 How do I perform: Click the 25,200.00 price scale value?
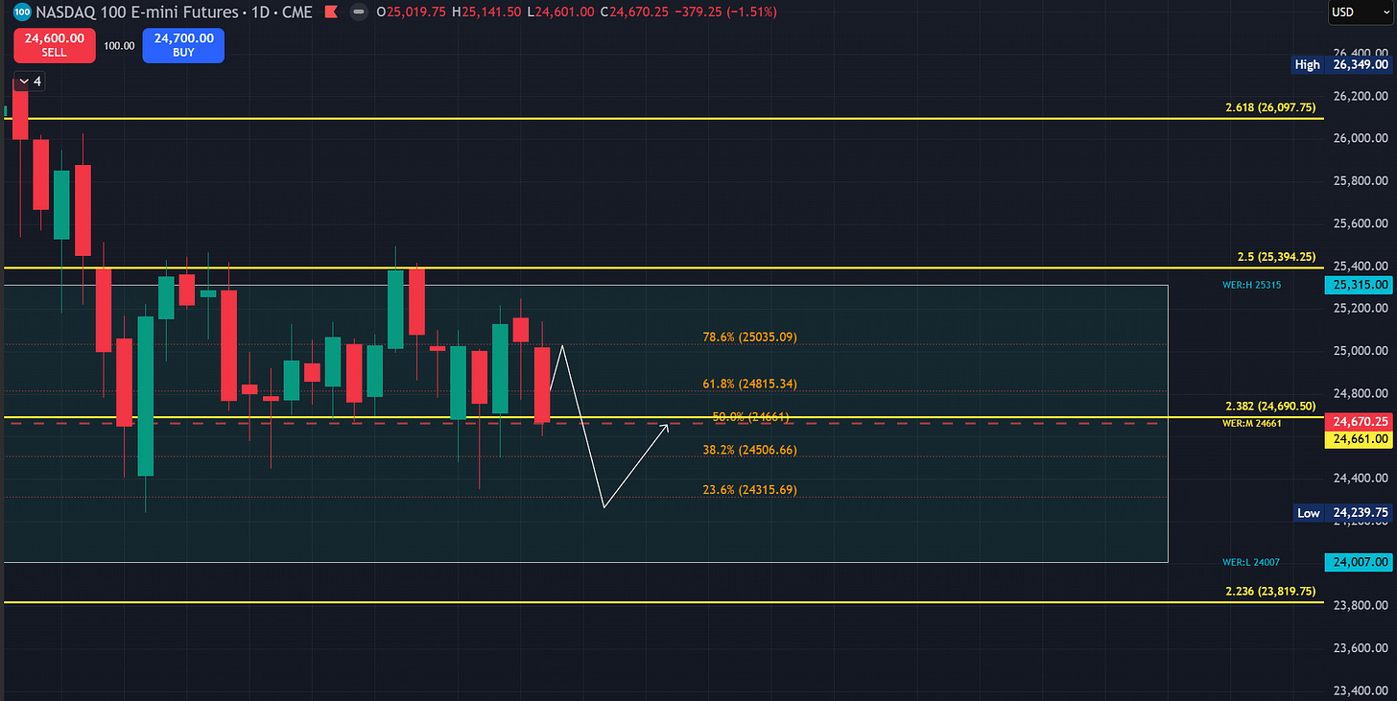click(x=1359, y=308)
